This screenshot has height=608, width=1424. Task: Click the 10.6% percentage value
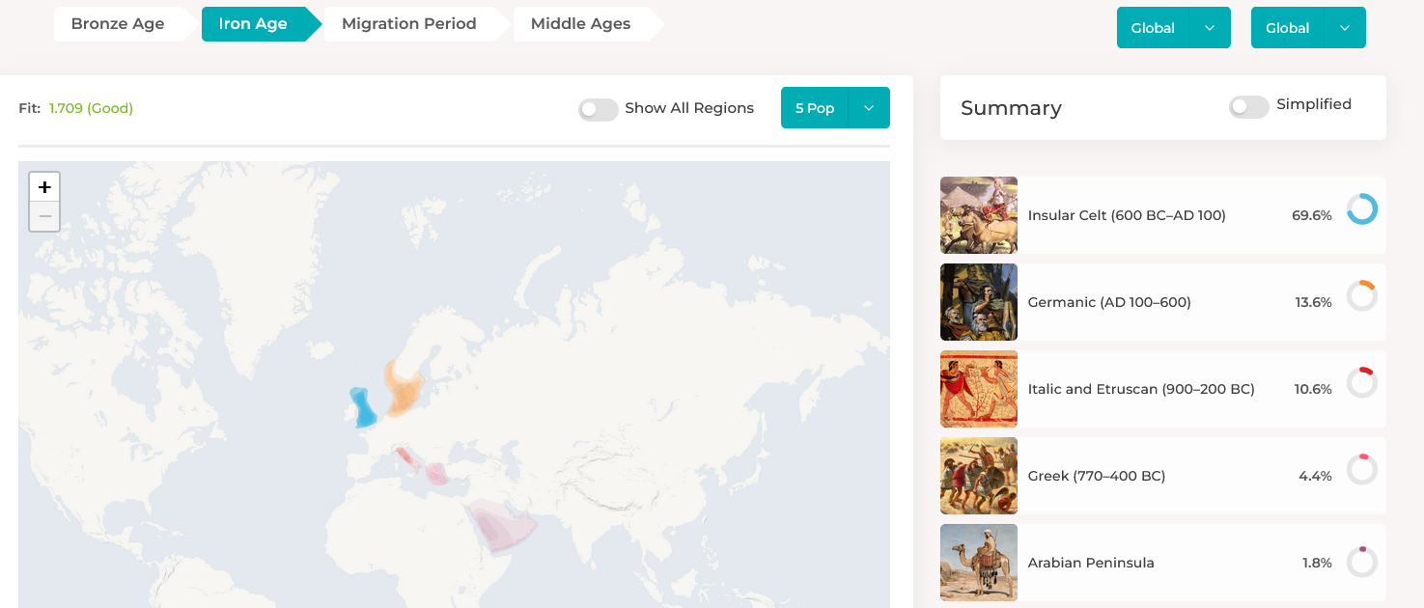[x=1313, y=389]
